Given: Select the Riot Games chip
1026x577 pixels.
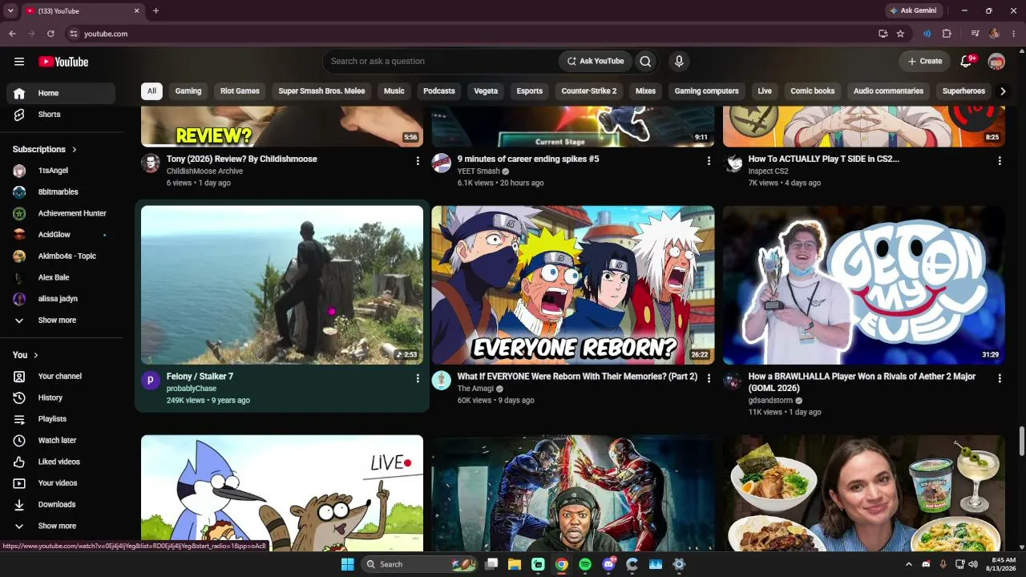Looking at the screenshot, I should [x=240, y=91].
